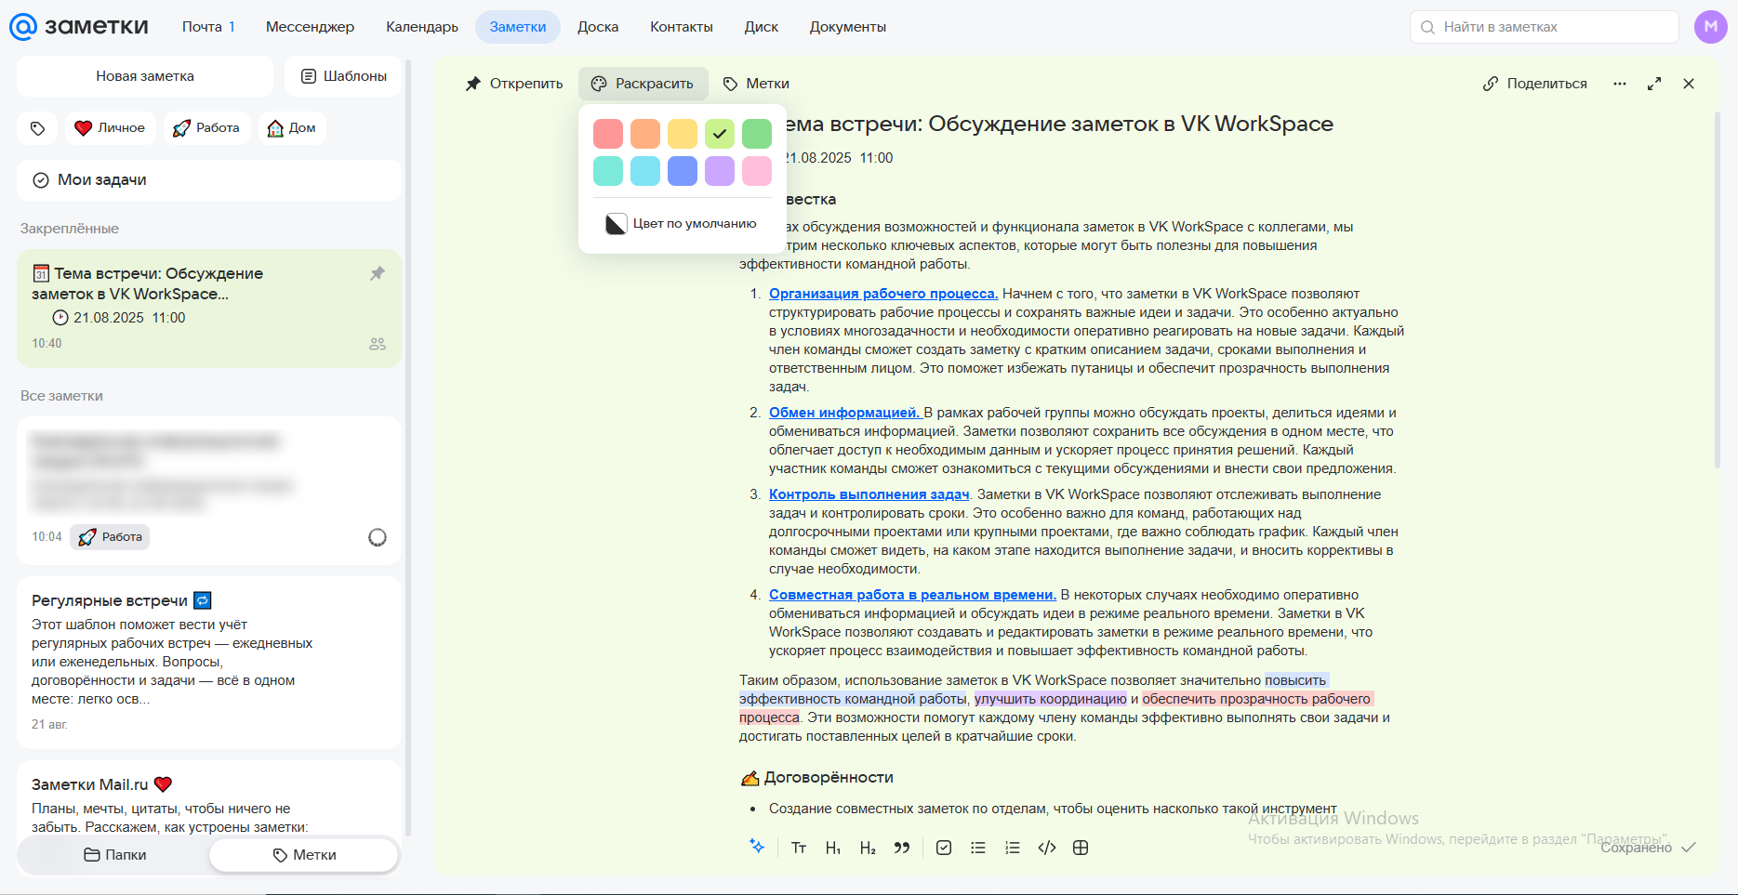Insert a code block
The image size is (1738, 895).
click(1046, 848)
